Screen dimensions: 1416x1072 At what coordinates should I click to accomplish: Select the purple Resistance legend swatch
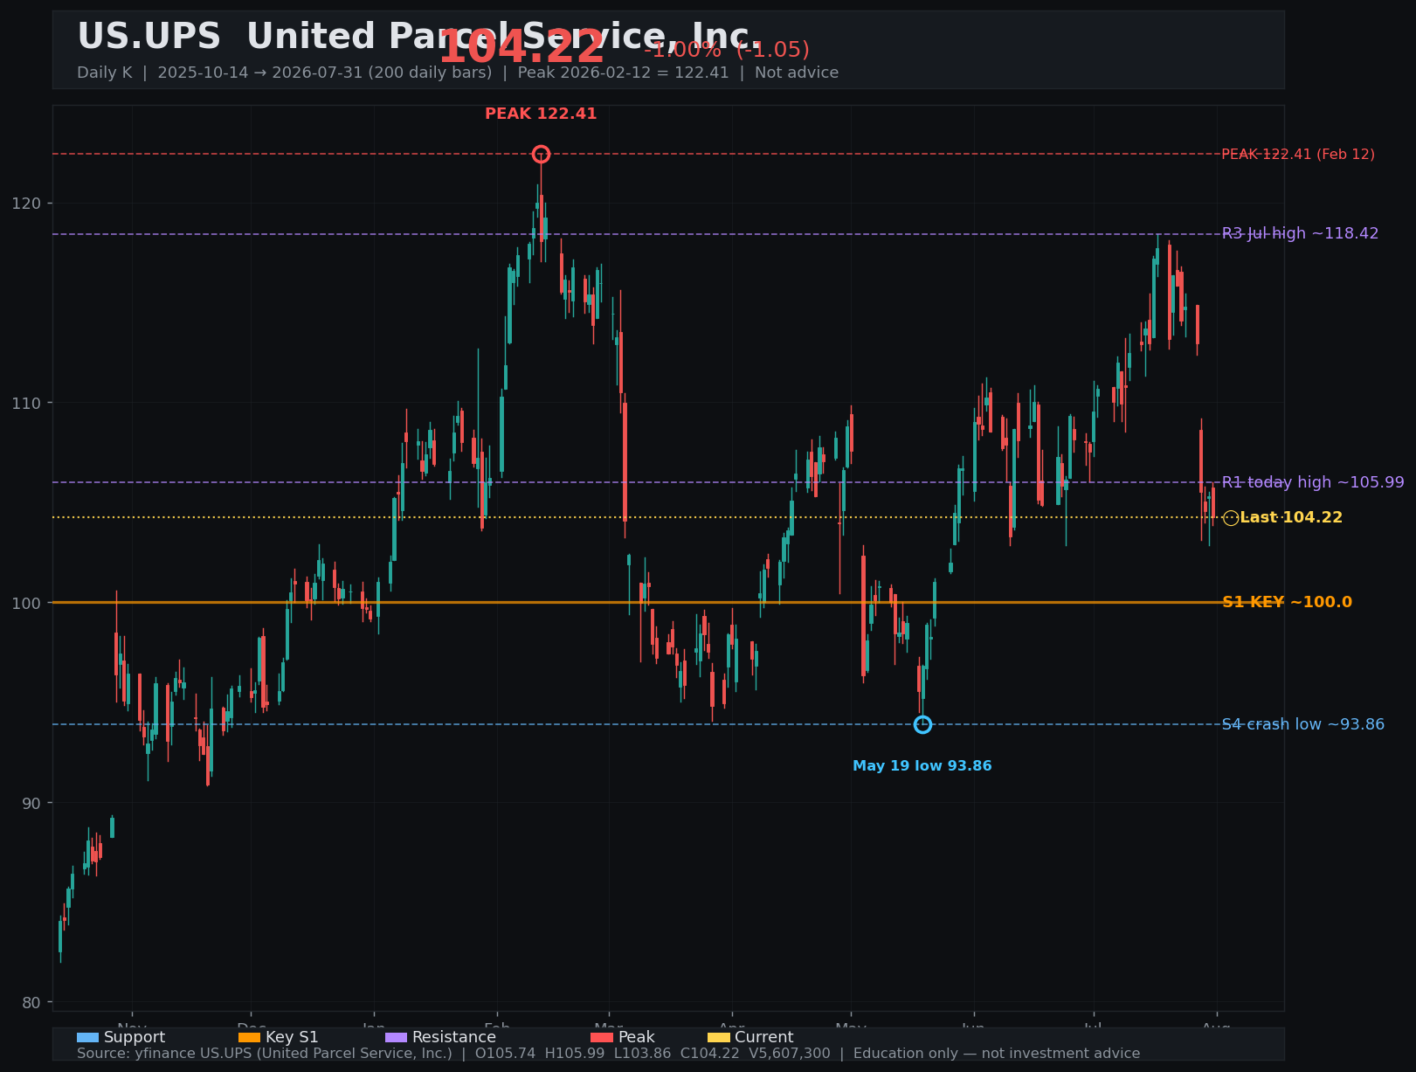pos(396,1038)
